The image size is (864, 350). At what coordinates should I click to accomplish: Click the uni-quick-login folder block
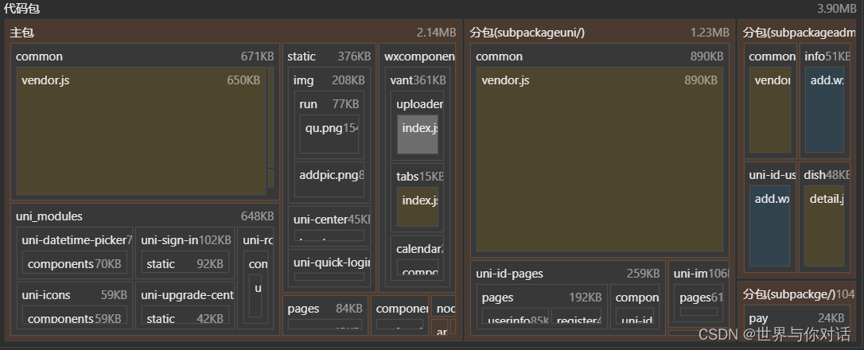330,262
